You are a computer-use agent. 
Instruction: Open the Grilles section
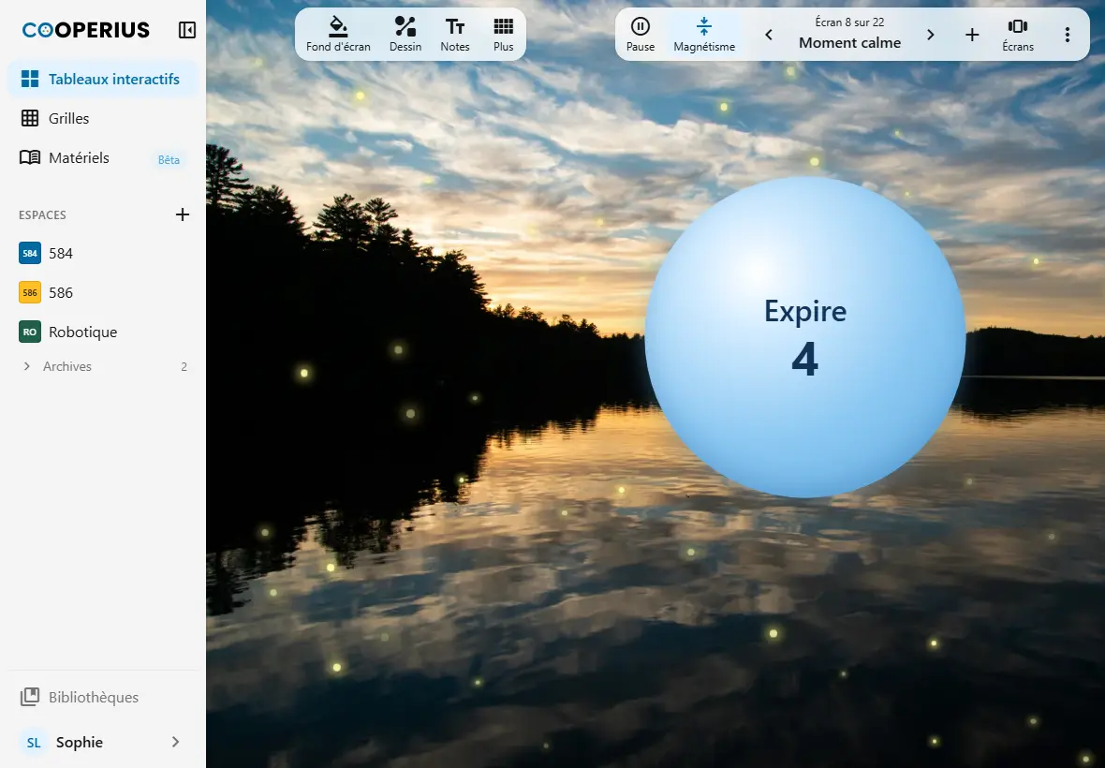point(103,118)
